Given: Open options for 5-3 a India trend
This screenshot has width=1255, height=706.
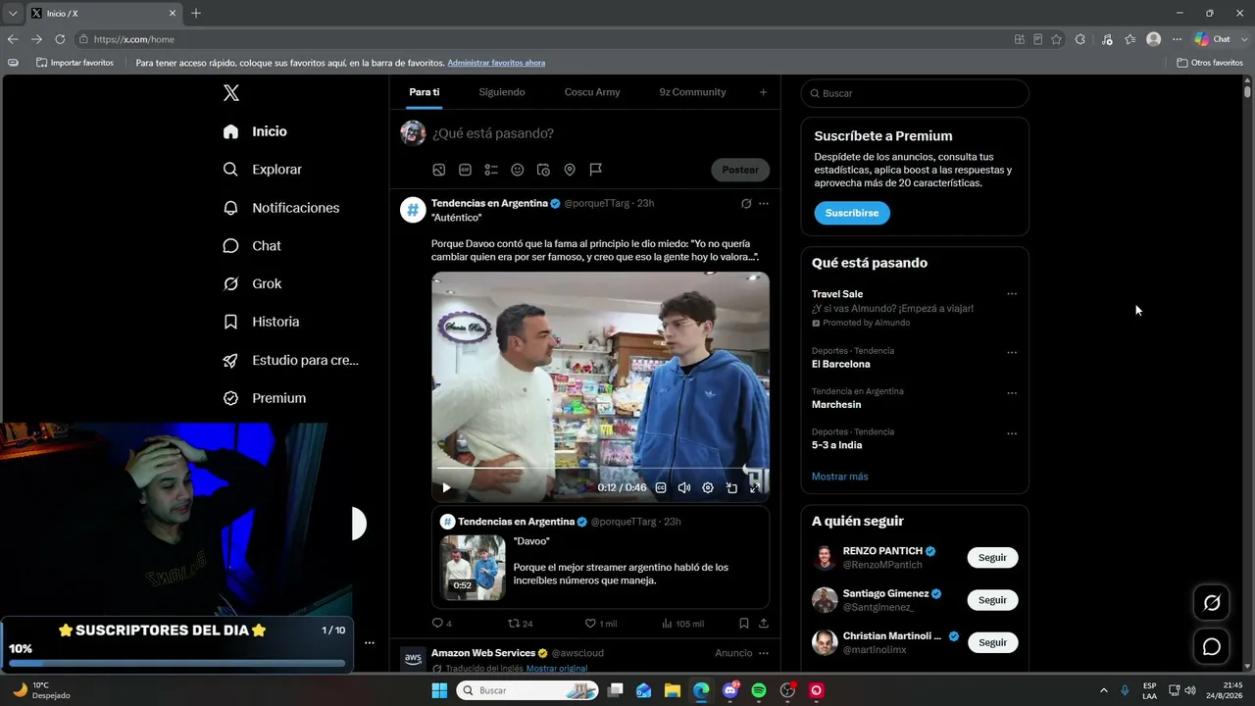Looking at the screenshot, I should click(x=1012, y=433).
